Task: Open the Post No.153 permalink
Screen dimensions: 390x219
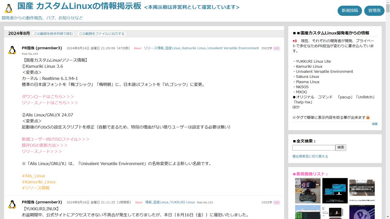Action: coord(205,202)
